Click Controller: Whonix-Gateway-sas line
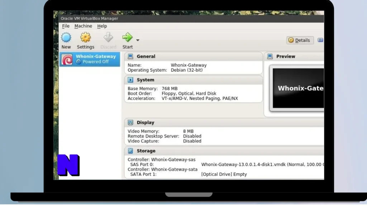The image size is (367, 206). click(162, 160)
